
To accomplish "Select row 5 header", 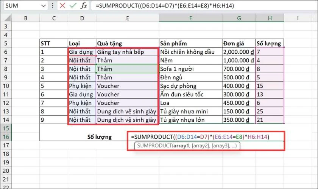I will [x=6, y=43].
